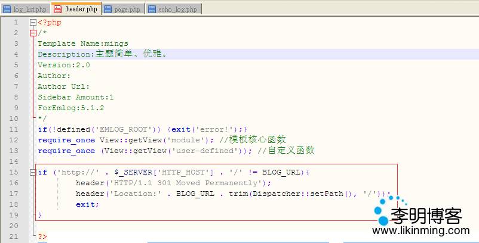Collapse the comment block fold on line 2
The height and width of the screenshot is (243, 479).
(x=32, y=33)
